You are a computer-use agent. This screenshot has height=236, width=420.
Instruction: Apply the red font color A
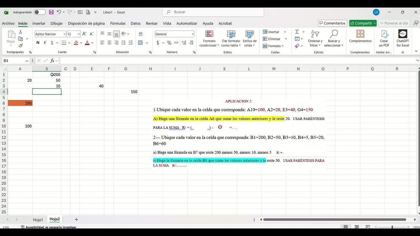point(87,43)
